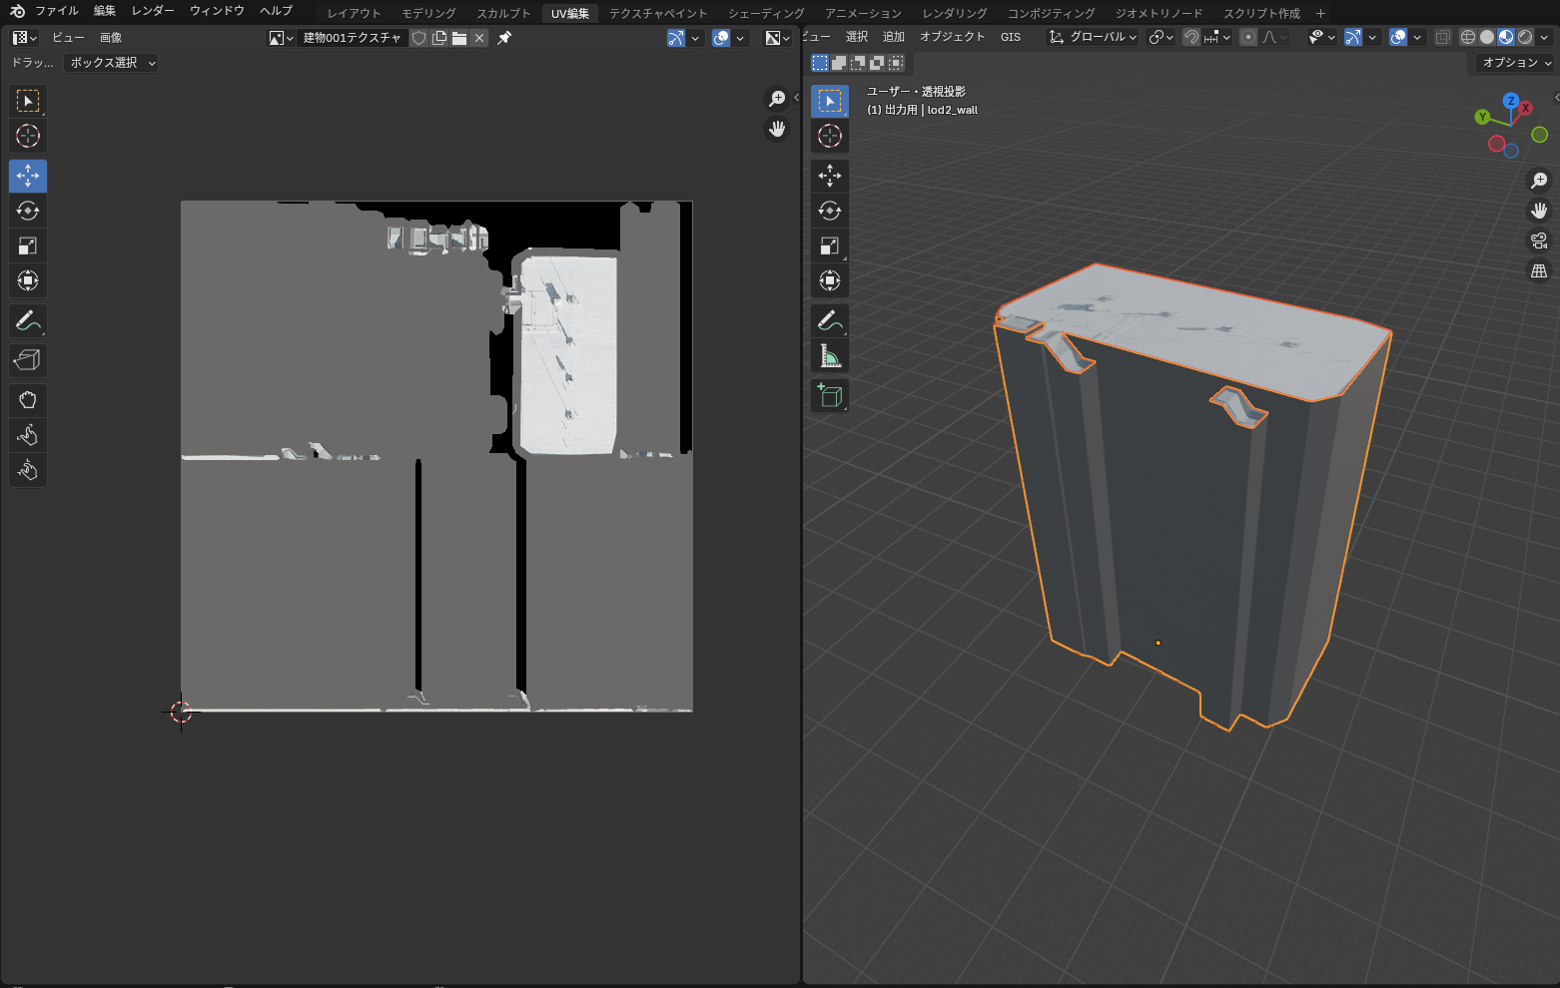Select the Grab sculpt tool in the UV editor
This screenshot has height=988, width=1560.
[x=28, y=400]
